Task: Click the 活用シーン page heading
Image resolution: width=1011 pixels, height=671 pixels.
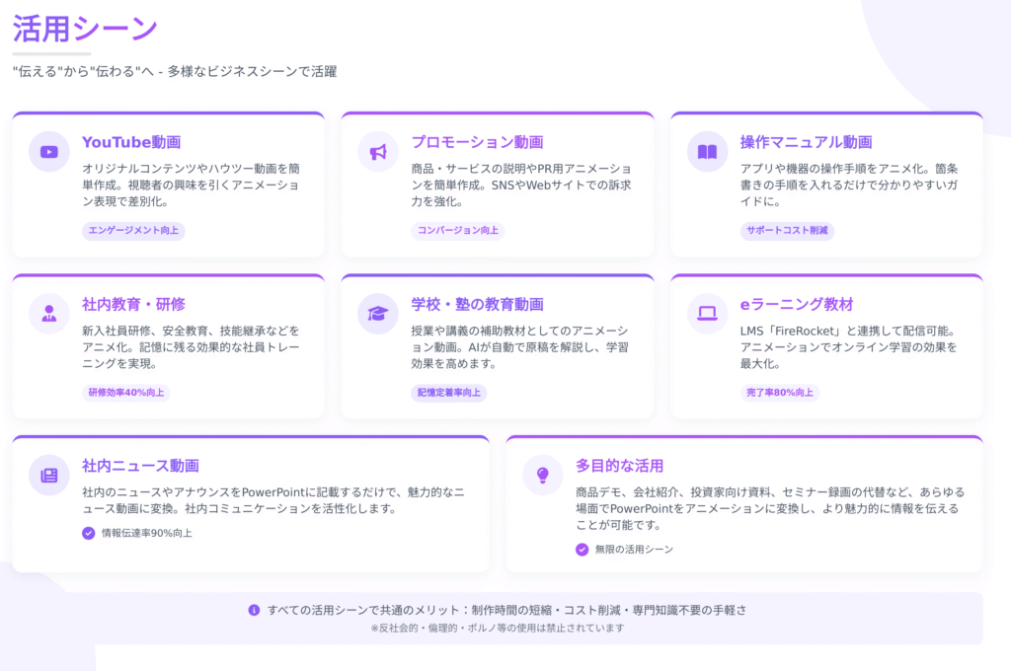Action: (85, 29)
